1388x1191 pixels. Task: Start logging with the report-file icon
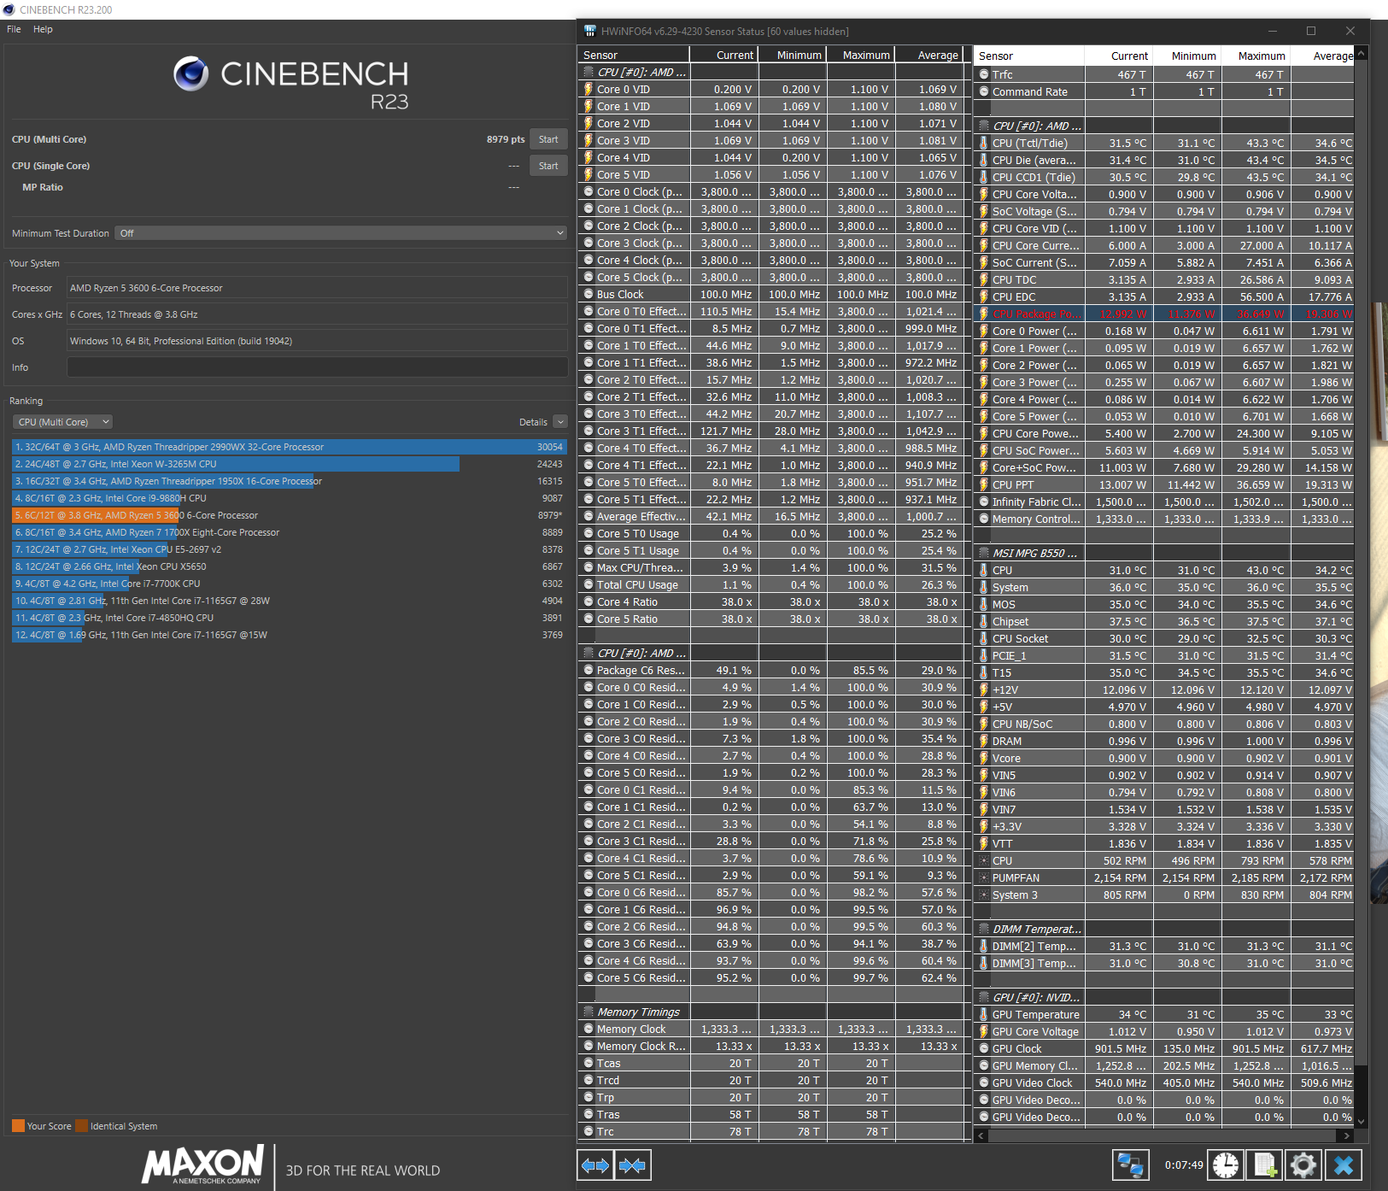[1265, 1165]
